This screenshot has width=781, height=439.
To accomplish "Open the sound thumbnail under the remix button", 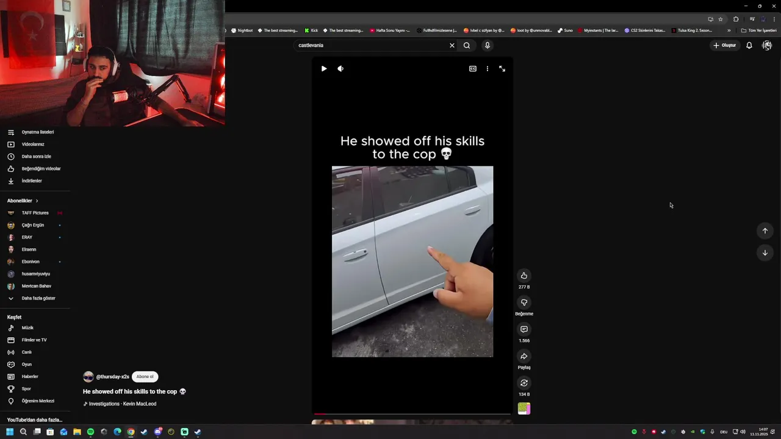I will (524, 409).
